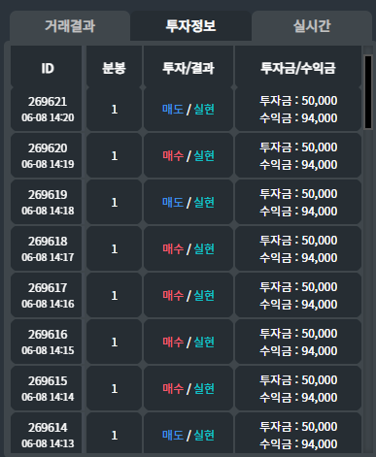
Task: Click the 투자금/수익금 column header
Action: click(x=298, y=68)
